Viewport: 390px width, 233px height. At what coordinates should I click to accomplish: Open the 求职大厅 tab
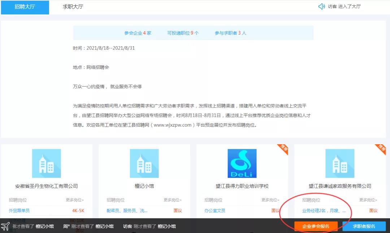click(x=73, y=7)
